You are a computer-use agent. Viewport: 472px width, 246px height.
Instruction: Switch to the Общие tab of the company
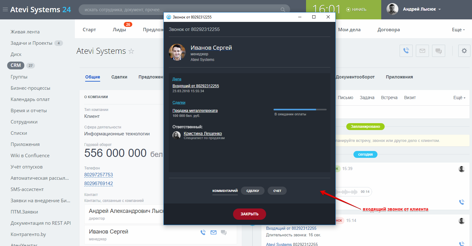[x=93, y=77]
